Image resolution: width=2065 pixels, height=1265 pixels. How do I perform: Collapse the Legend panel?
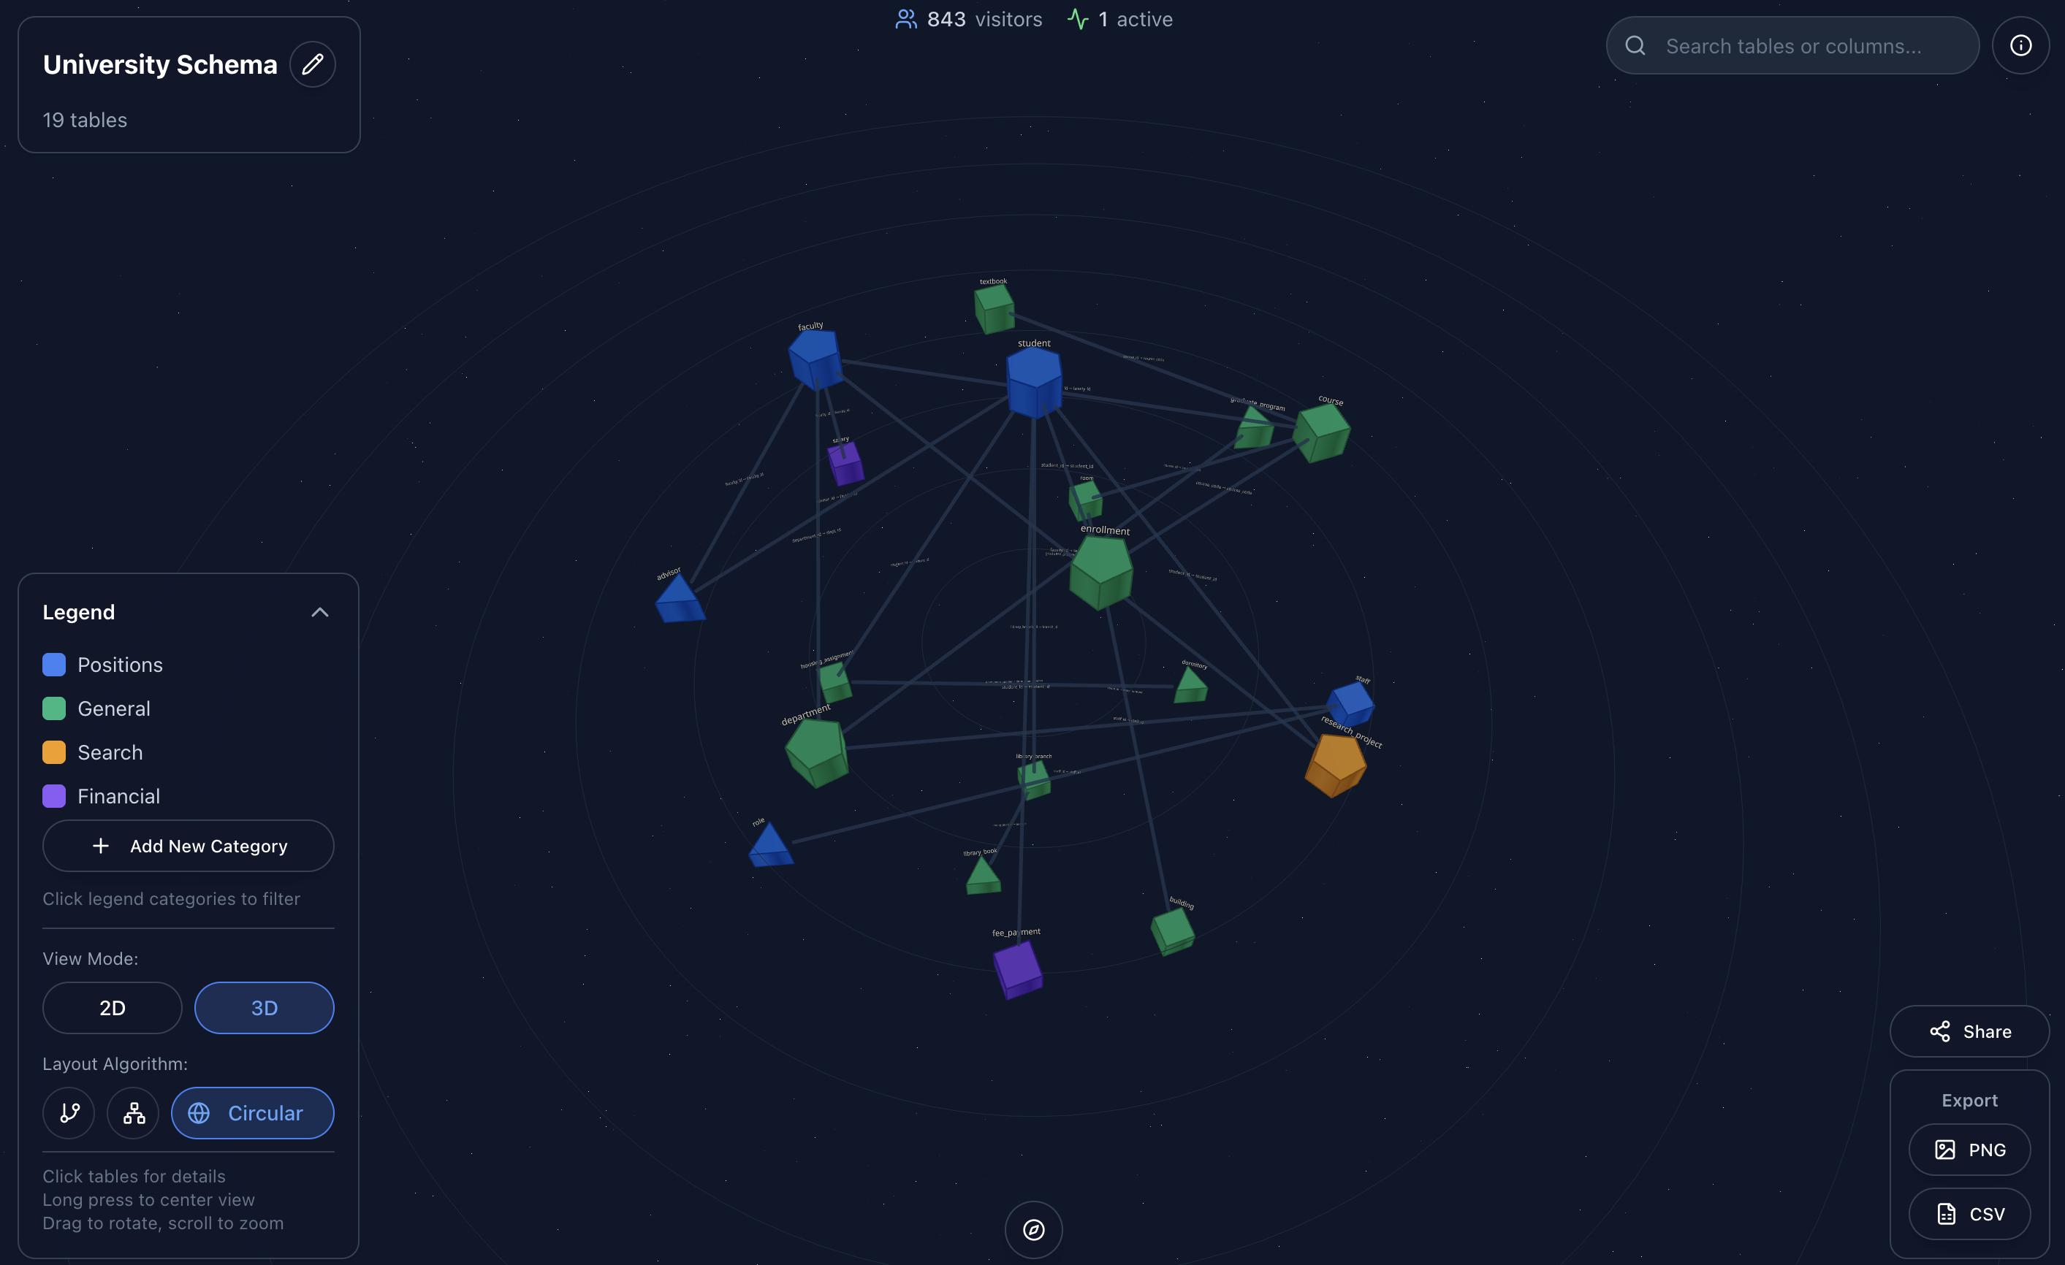319,611
